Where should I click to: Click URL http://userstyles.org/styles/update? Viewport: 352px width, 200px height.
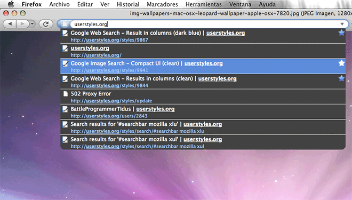click(111, 101)
